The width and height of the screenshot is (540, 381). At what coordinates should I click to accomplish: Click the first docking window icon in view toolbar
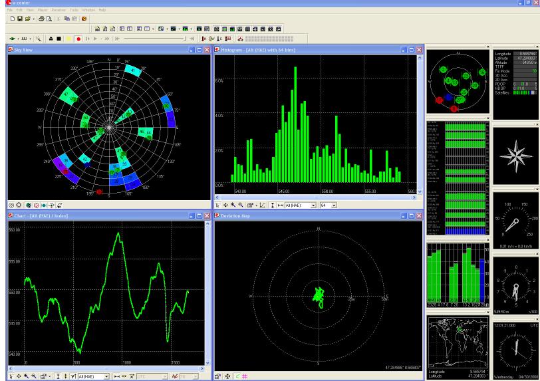coord(217,29)
